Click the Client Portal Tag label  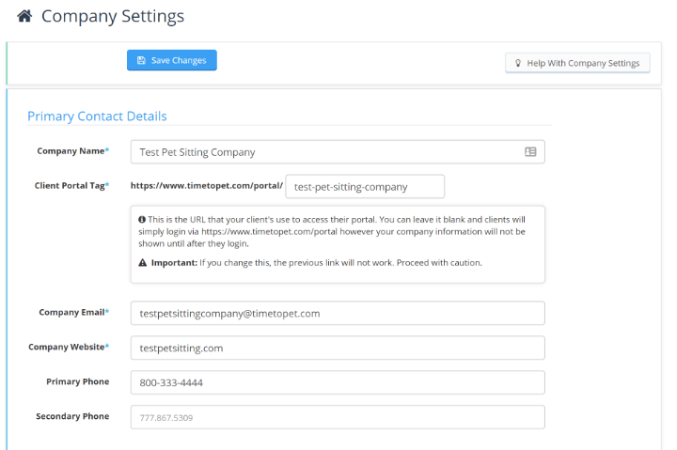tap(70, 185)
